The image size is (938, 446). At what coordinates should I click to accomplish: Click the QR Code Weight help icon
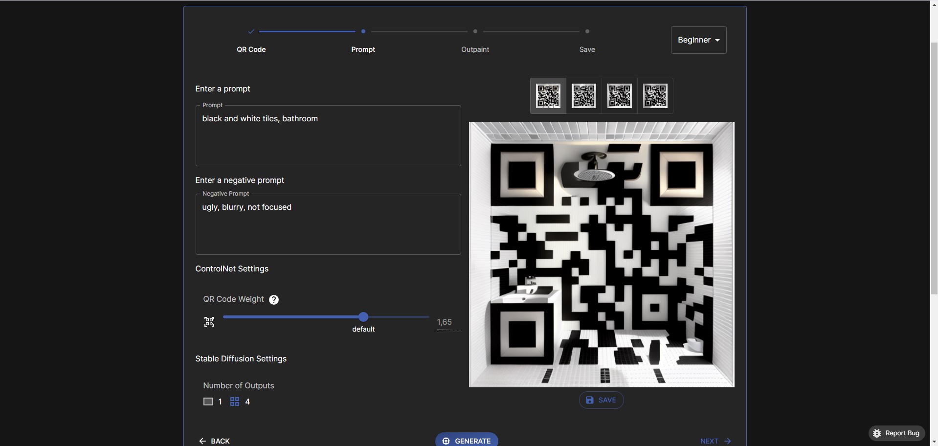point(274,300)
